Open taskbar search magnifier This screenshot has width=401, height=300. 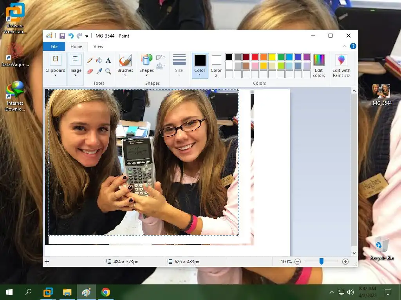(28, 292)
